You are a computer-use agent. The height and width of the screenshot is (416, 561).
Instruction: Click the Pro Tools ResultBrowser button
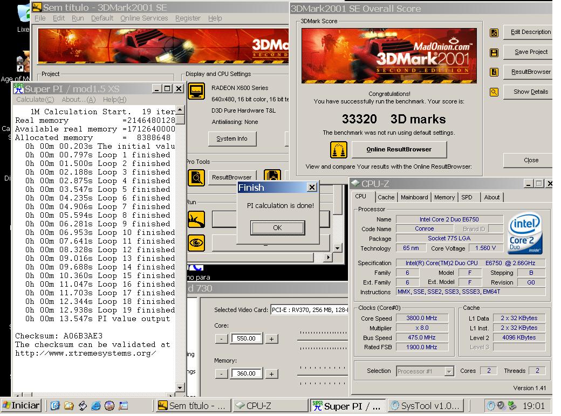tap(232, 177)
